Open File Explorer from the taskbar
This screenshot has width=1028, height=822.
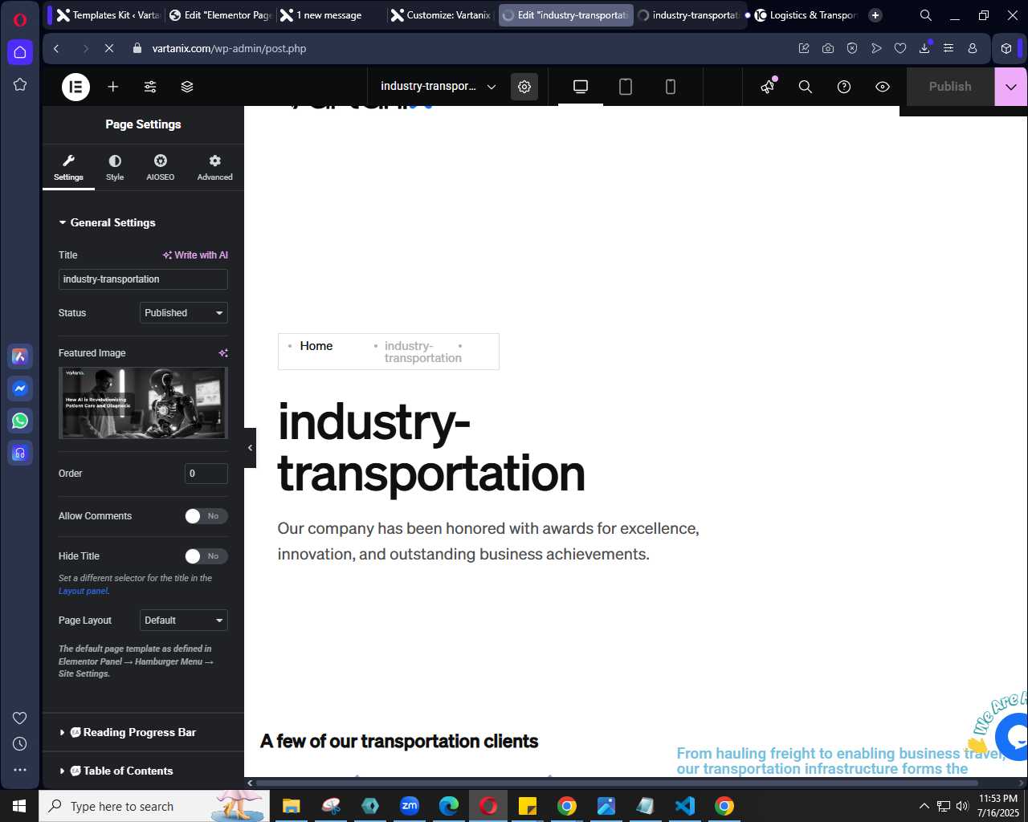291,806
